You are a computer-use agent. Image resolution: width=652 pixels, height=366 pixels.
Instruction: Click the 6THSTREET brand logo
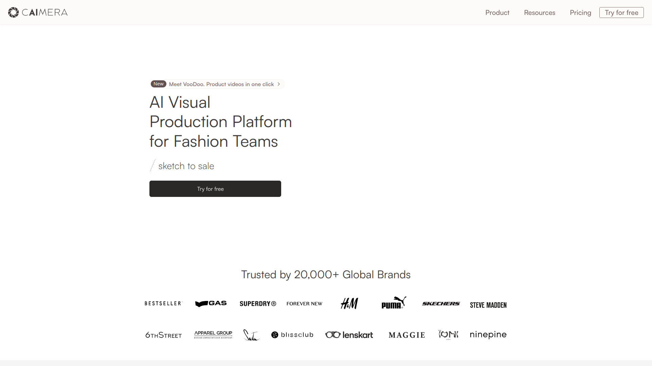click(164, 335)
